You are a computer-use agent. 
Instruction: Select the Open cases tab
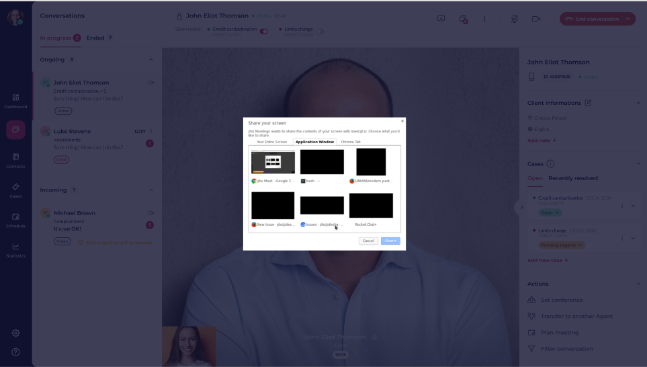[x=535, y=178]
